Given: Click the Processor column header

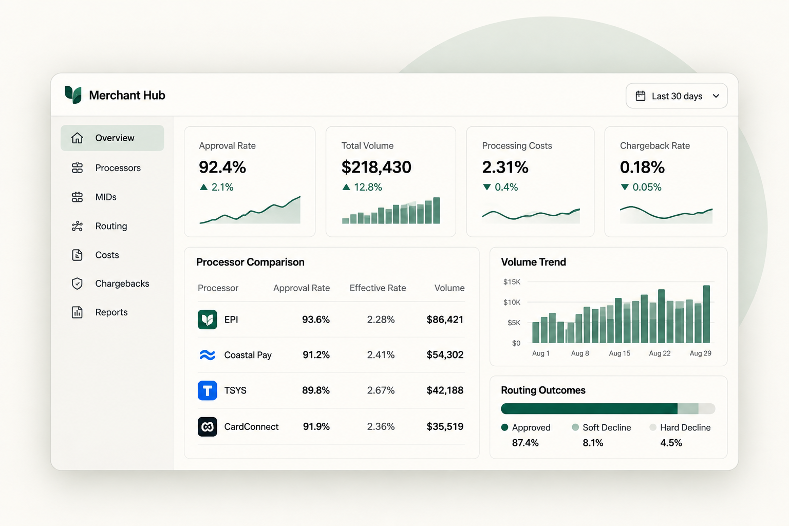Looking at the screenshot, I should pyautogui.click(x=218, y=288).
